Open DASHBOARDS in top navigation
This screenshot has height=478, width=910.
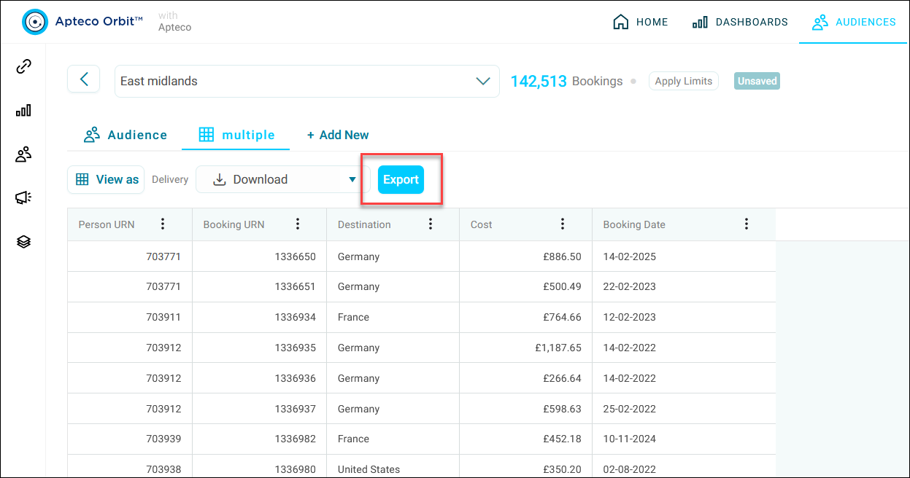pos(740,22)
